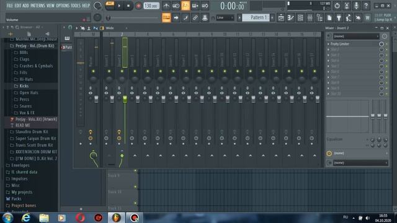Click the Stop button in transport

pos(128,6)
